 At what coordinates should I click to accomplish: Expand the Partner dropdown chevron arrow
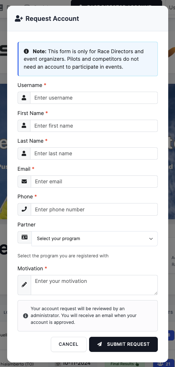coord(151,239)
